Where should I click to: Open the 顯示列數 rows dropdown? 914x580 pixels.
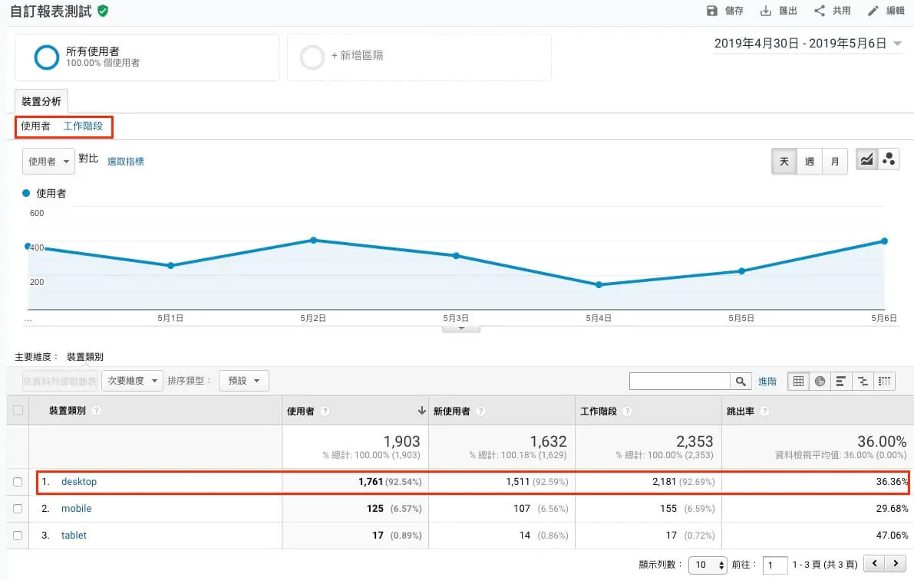pos(708,564)
